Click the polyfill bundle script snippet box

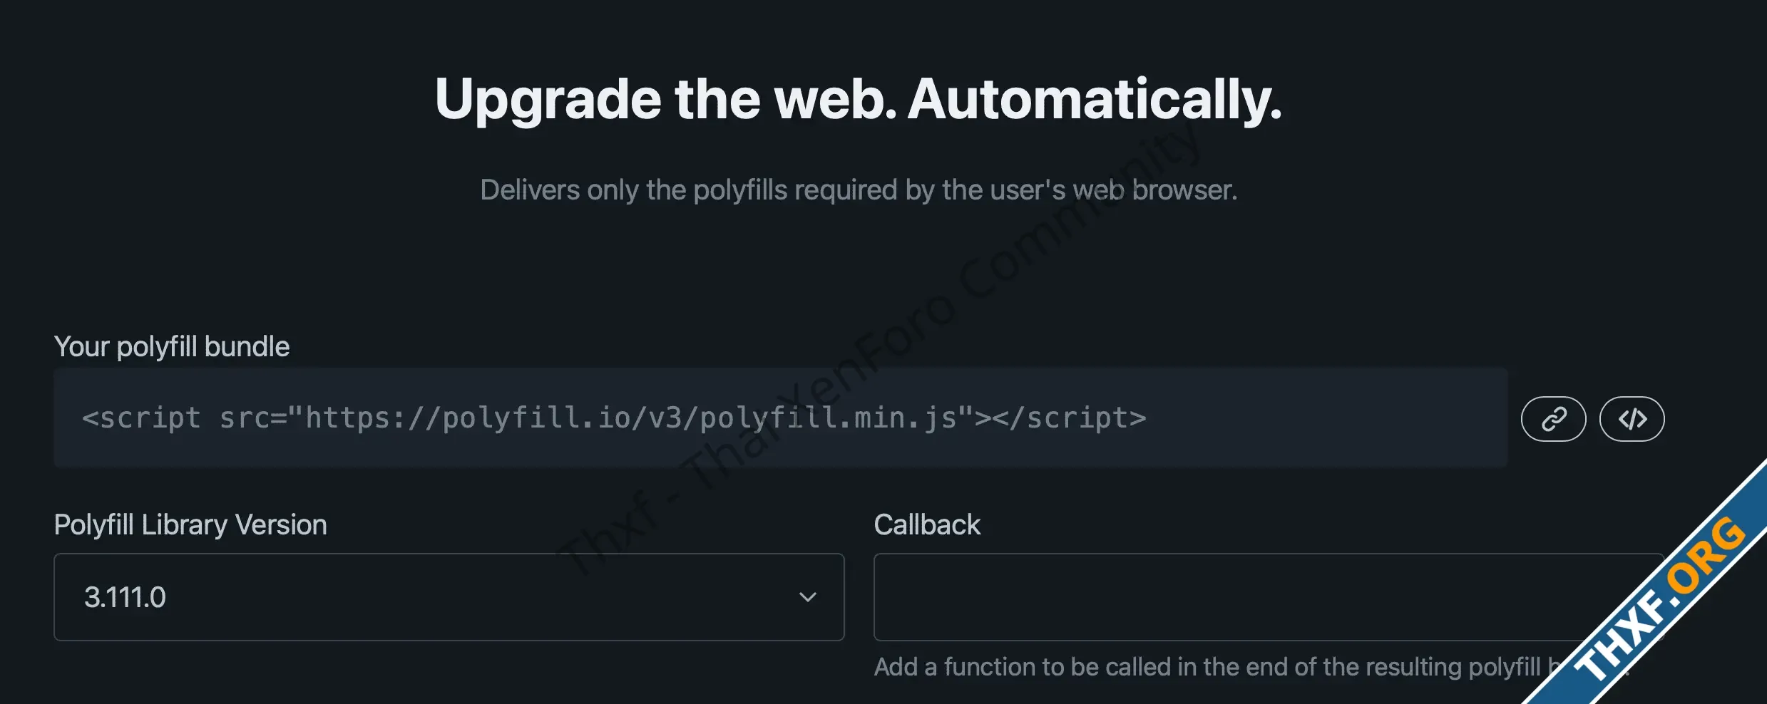(x=781, y=418)
